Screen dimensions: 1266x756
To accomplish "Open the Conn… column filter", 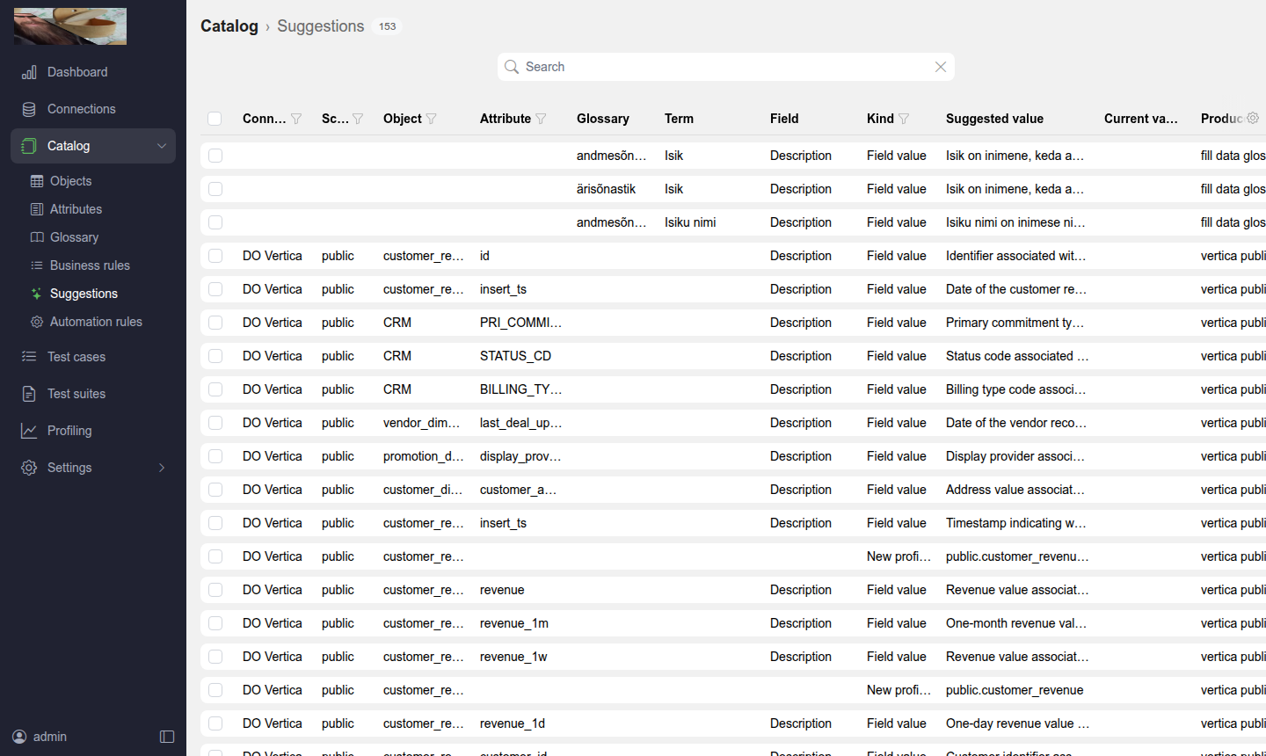I will click(x=296, y=119).
